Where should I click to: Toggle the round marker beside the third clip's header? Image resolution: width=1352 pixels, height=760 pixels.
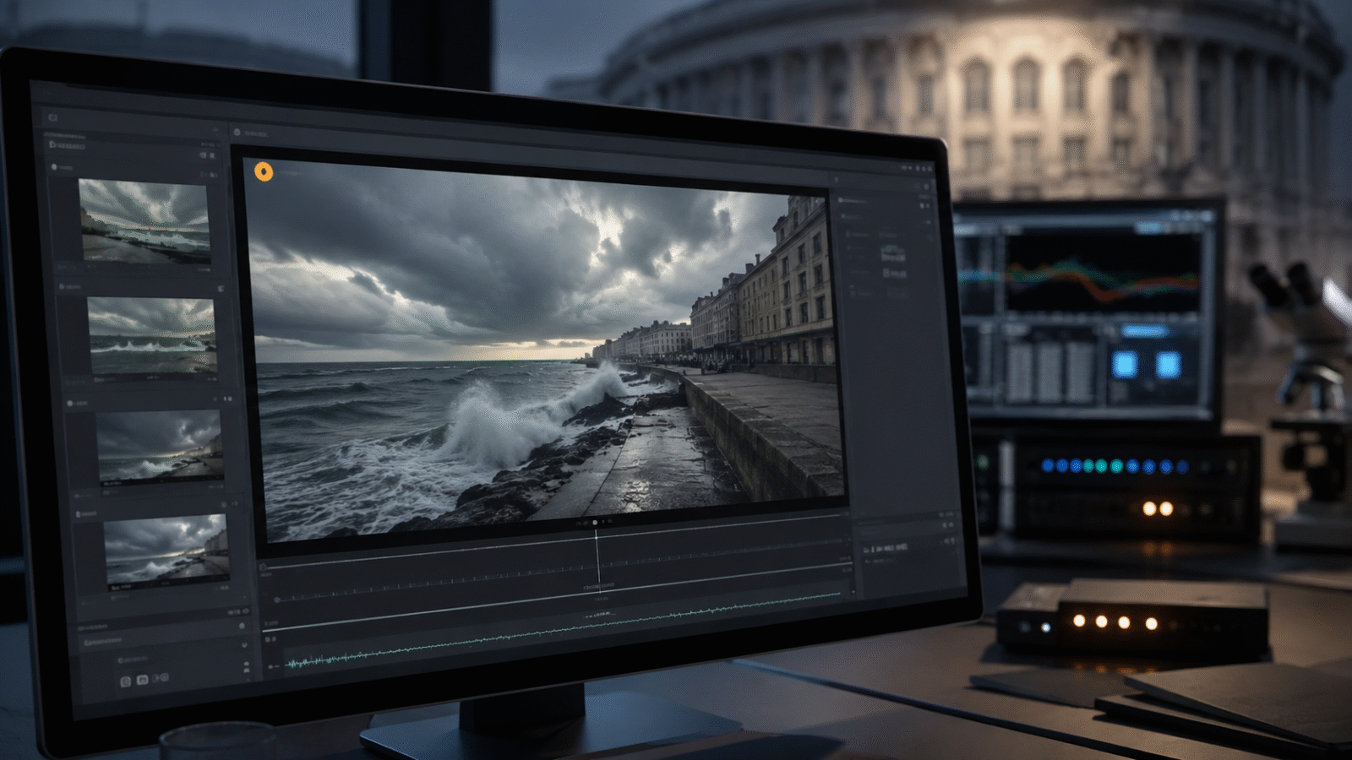pyautogui.click(x=71, y=404)
